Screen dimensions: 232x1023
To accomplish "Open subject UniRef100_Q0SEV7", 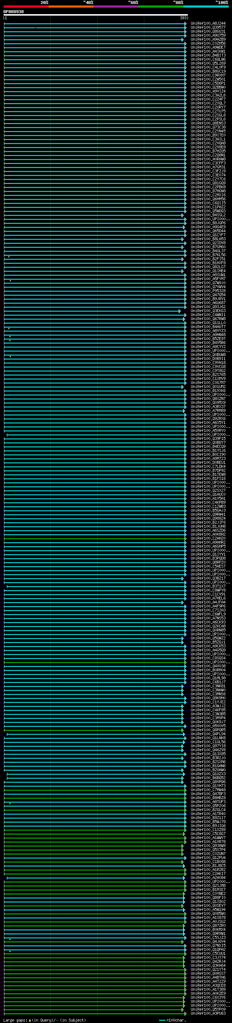I will (208, 905).
